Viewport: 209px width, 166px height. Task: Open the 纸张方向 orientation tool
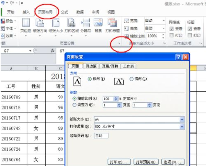pos(40,27)
